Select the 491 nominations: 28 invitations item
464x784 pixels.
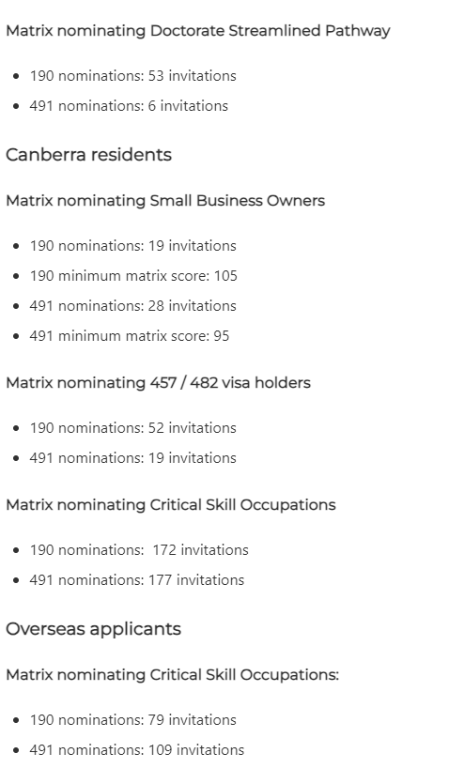[x=133, y=305]
